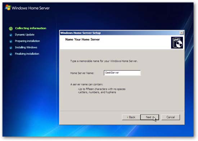Click the Name Your Home Server heading
The width and height of the screenshot is (198, 141).
click(x=82, y=39)
